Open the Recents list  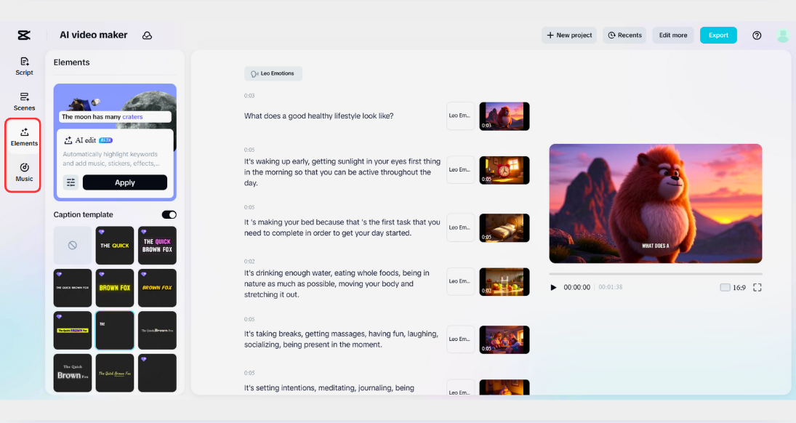(x=624, y=35)
